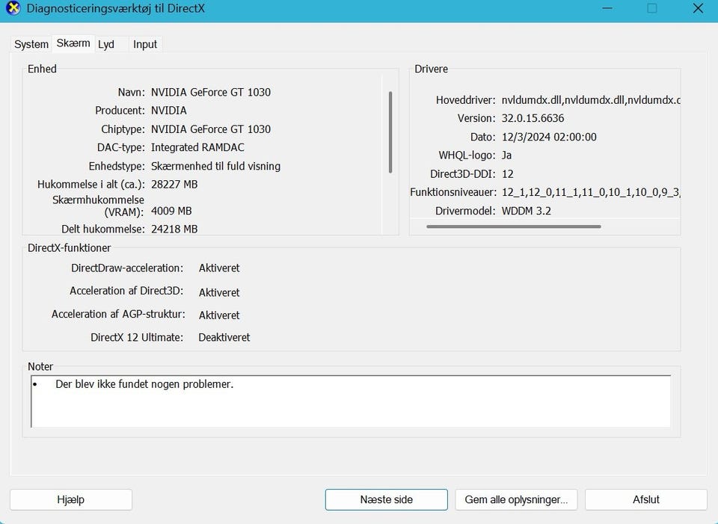This screenshot has height=524, width=718.
Task: Click the Næste side button
Action: coord(386,499)
